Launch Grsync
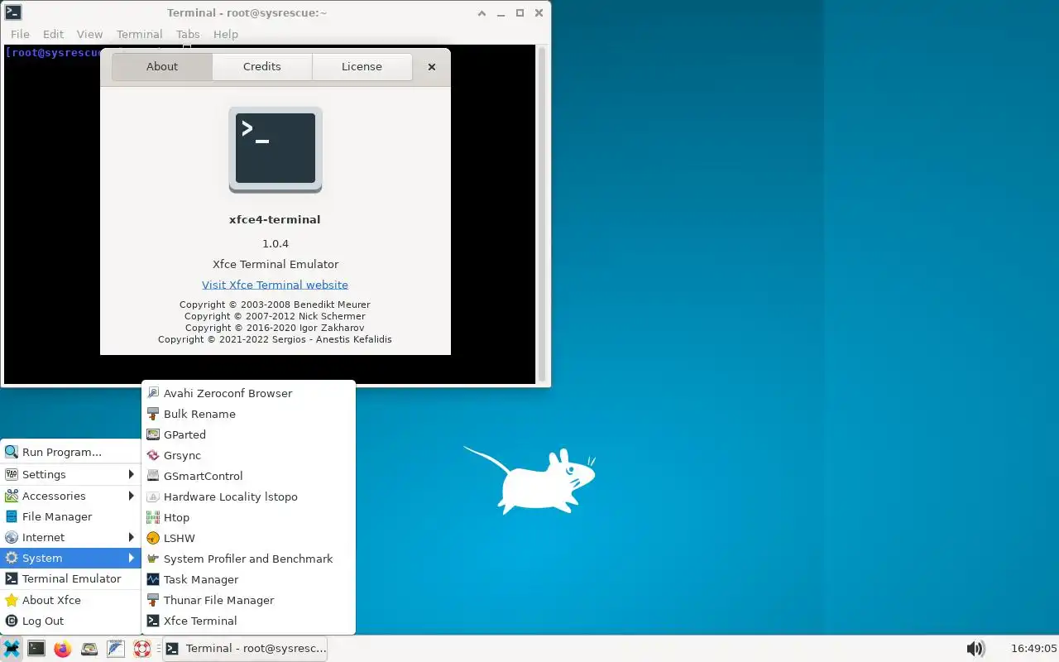 248,455
